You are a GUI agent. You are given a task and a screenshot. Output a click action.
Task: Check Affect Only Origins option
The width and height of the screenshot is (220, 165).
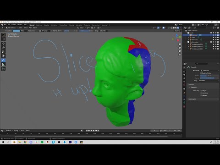201,91
